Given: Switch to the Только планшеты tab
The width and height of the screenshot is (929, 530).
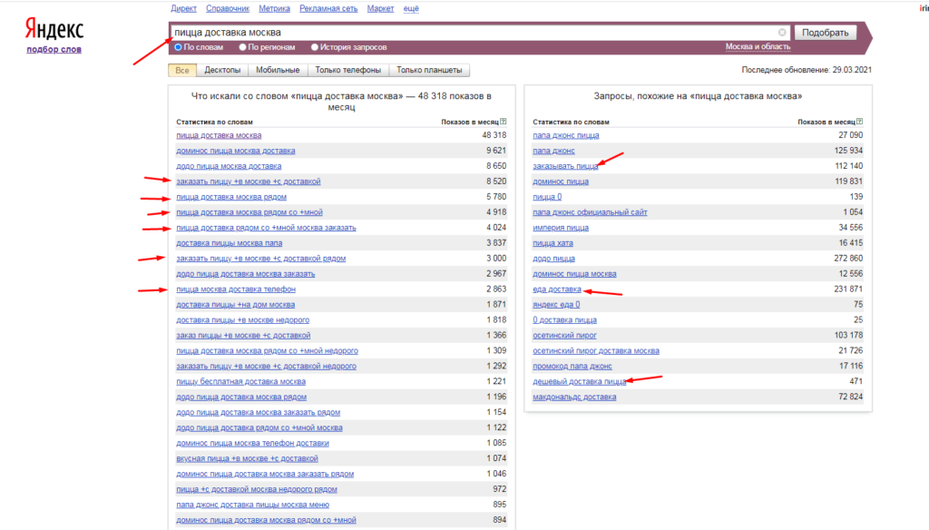Looking at the screenshot, I should click(429, 70).
